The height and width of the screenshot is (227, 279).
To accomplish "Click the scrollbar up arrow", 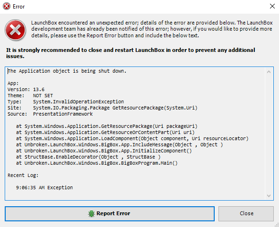I will [x=269, y=72].
